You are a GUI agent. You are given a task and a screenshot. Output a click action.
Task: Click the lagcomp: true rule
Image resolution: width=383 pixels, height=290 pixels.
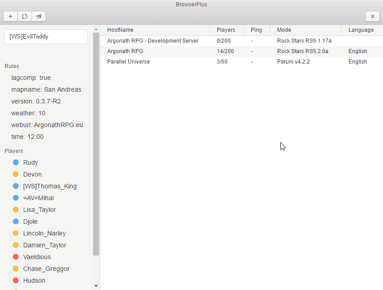[x=31, y=78]
